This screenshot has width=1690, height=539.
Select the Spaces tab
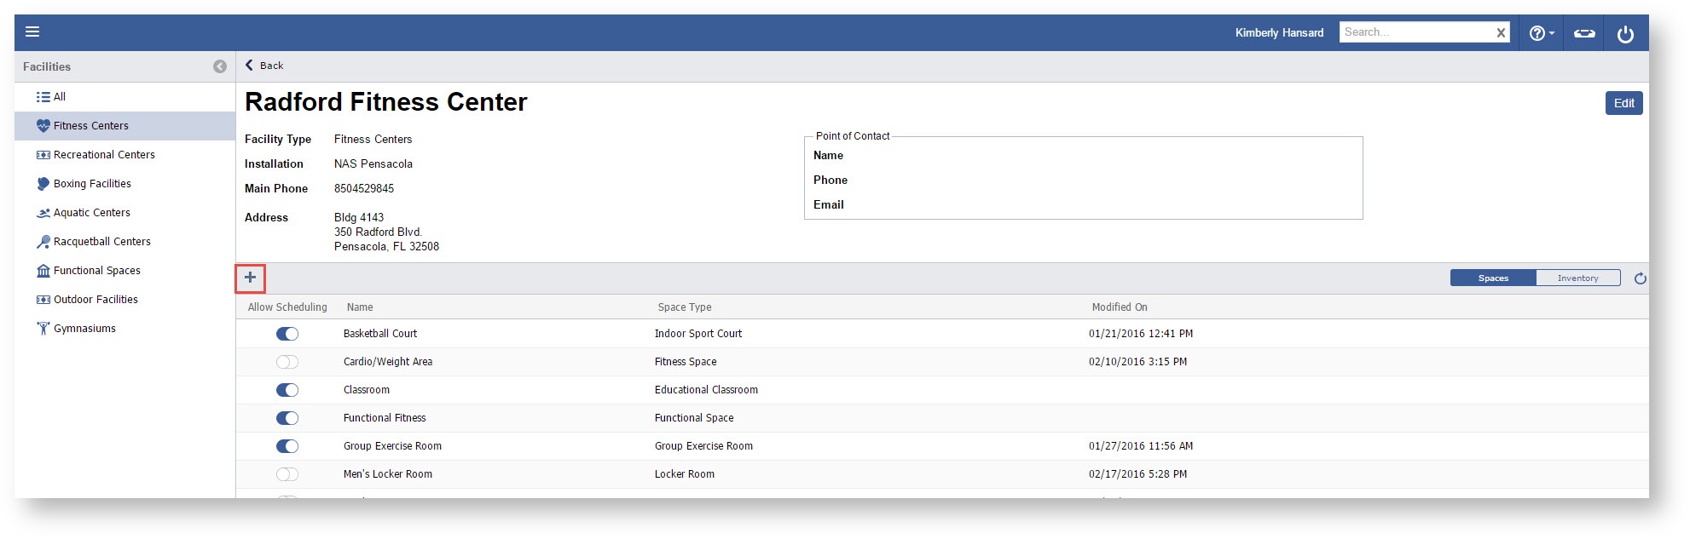point(1493,278)
